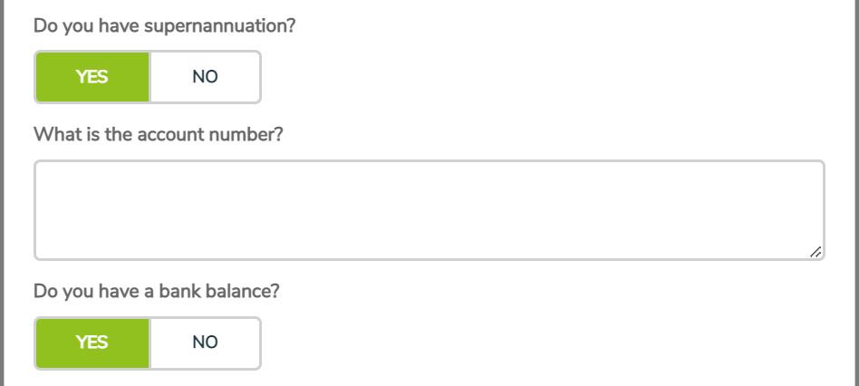Select YES for bank balance question
The width and height of the screenshot is (859, 386).
coord(92,343)
